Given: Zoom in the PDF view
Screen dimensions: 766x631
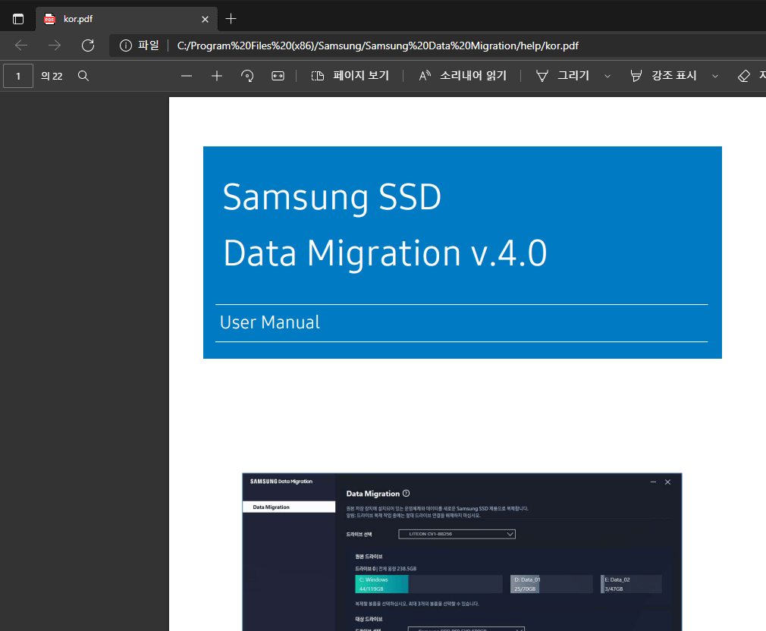Looking at the screenshot, I should pyautogui.click(x=217, y=76).
